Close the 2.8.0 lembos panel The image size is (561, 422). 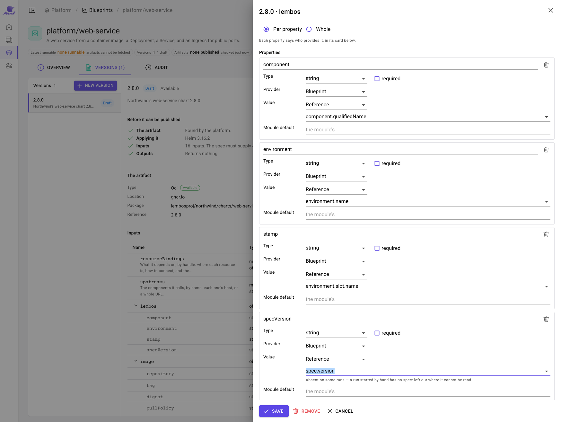550,10
